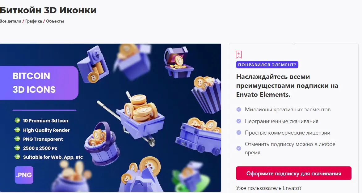This screenshot has height=193, width=362.
Task: Click the bucket of bitcoins icon
Action: tap(102, 144)
